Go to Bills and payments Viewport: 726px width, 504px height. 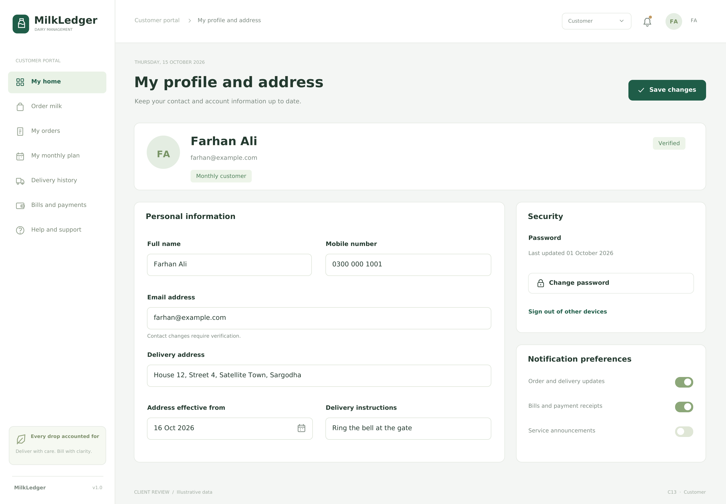click(57, 205)
